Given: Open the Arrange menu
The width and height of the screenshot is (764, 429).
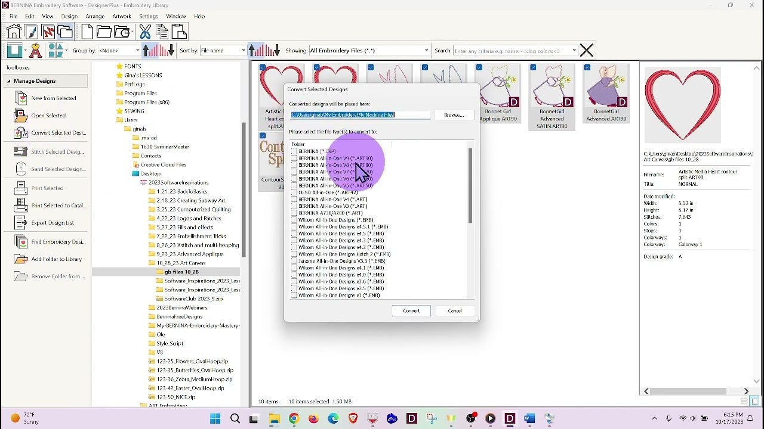Looking at the screenshot, I should [x=95, y=17].
